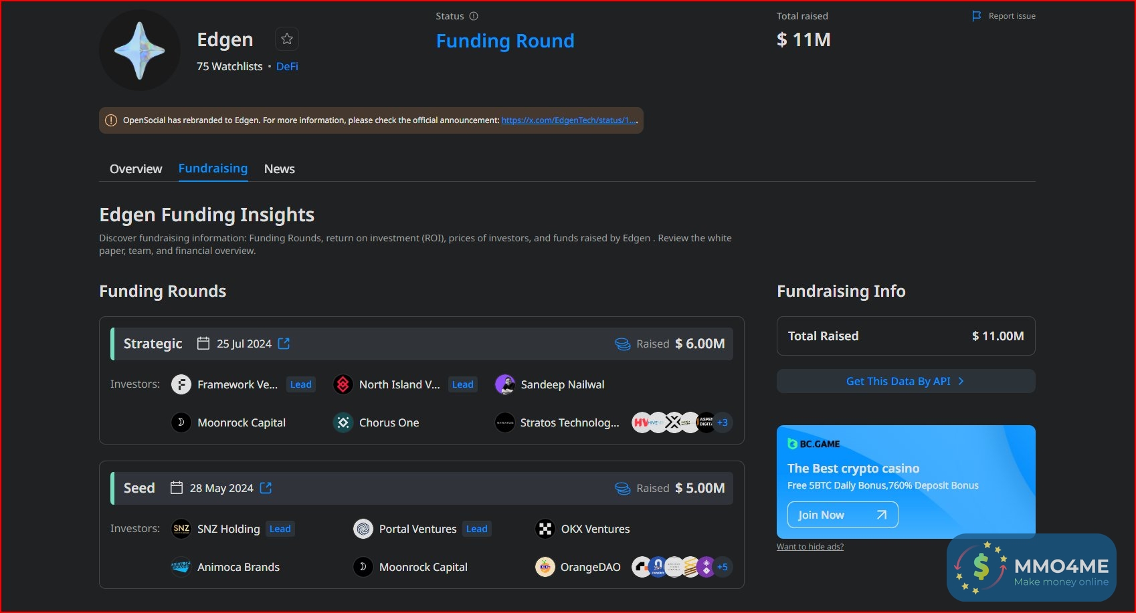Open Chorus One investor name
The height and width of the screenshot is (613, 1136).
389,422
